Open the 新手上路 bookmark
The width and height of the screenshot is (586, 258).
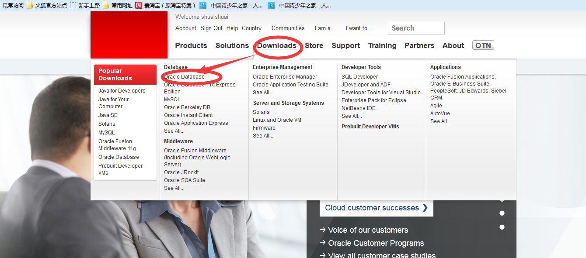click(x=85, y=5)
